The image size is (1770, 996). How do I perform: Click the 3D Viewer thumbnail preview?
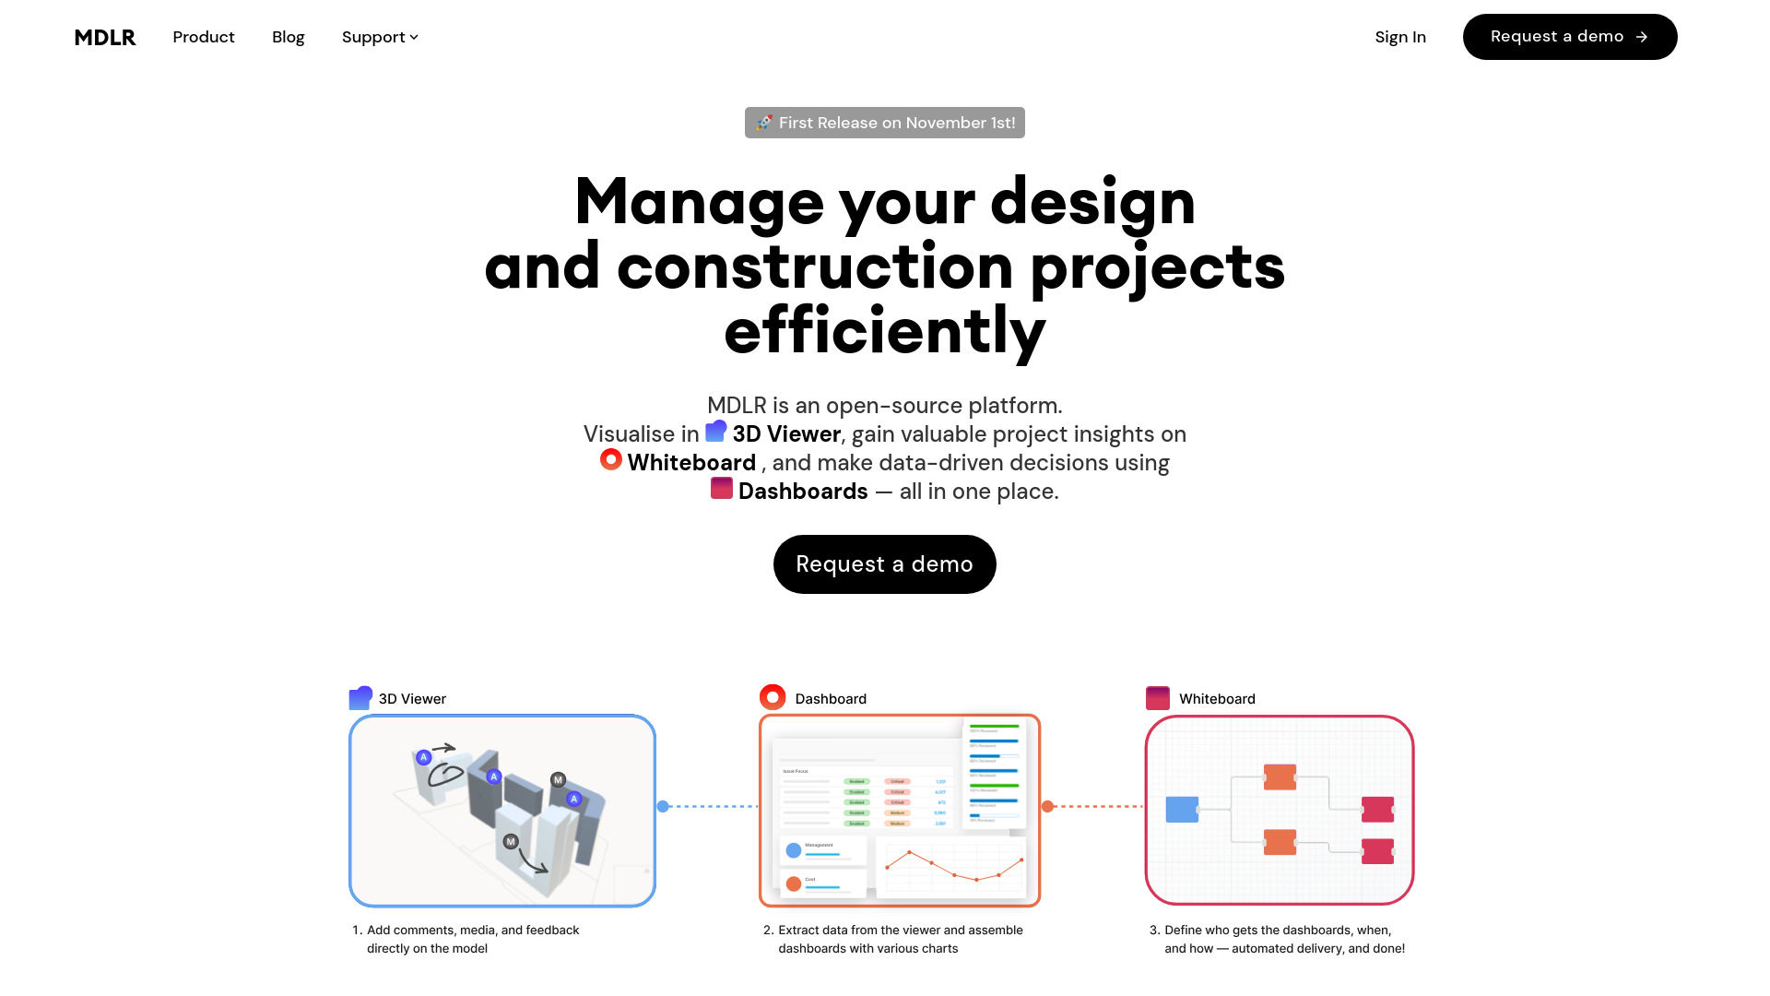(502, 810)
